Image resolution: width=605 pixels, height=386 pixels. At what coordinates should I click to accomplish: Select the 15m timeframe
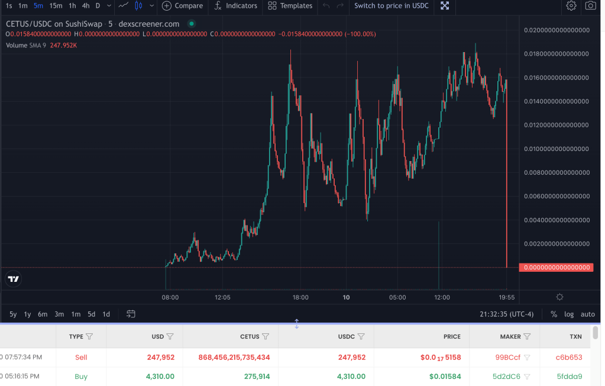pos(56,6)
